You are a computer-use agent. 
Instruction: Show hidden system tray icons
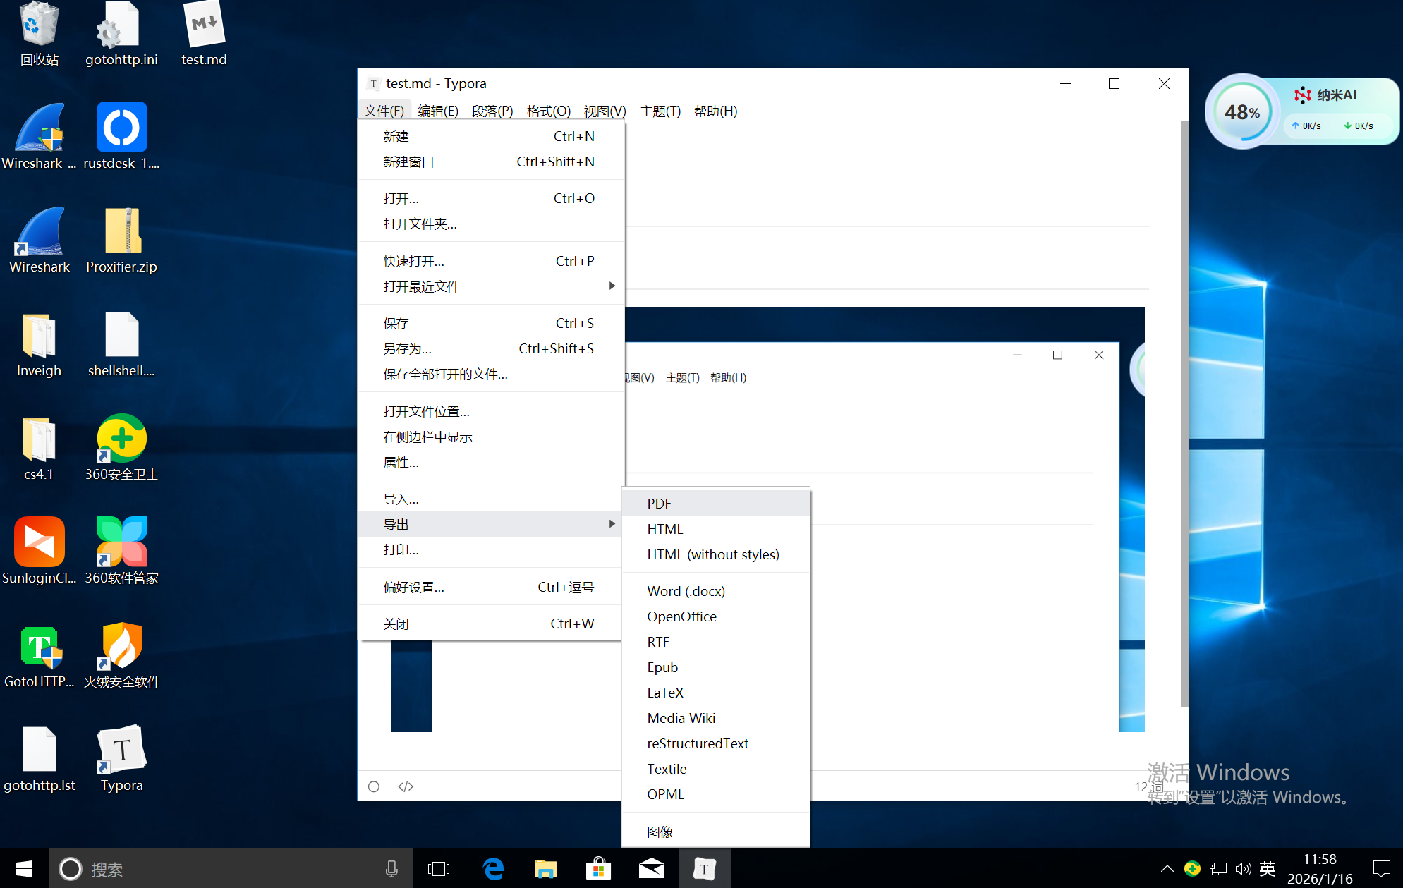[x=1167, y=869]
